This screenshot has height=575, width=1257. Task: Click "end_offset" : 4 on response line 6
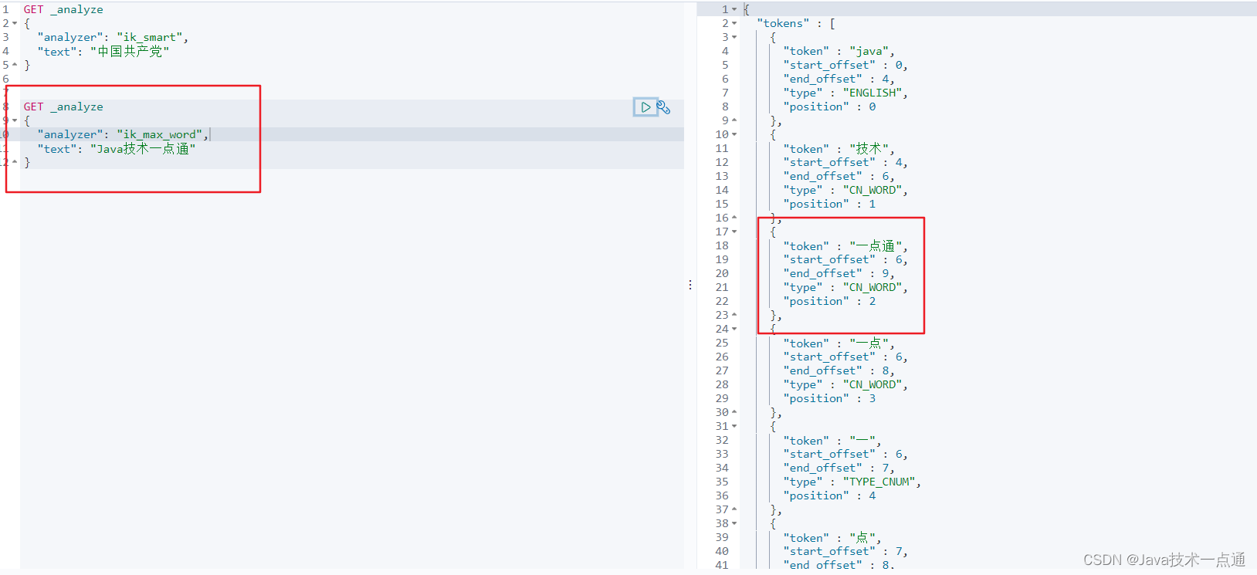coord(839,79)
